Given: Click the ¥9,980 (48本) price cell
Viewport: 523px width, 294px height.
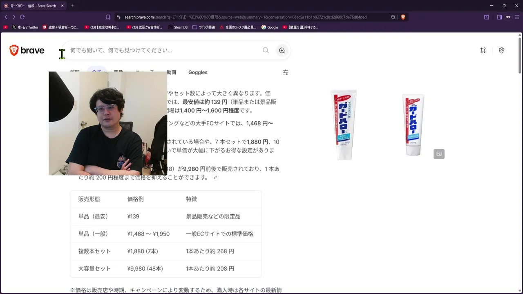Looking at the screenshot, I should (x=145, y=269).
